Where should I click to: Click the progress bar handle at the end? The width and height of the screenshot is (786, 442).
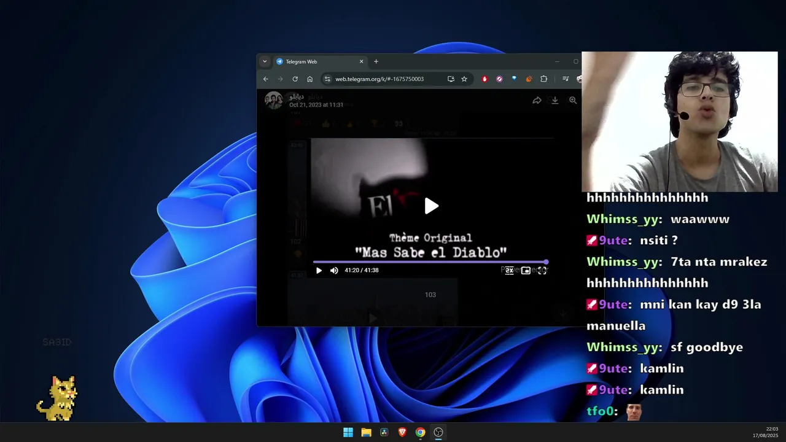coord(546,262)
